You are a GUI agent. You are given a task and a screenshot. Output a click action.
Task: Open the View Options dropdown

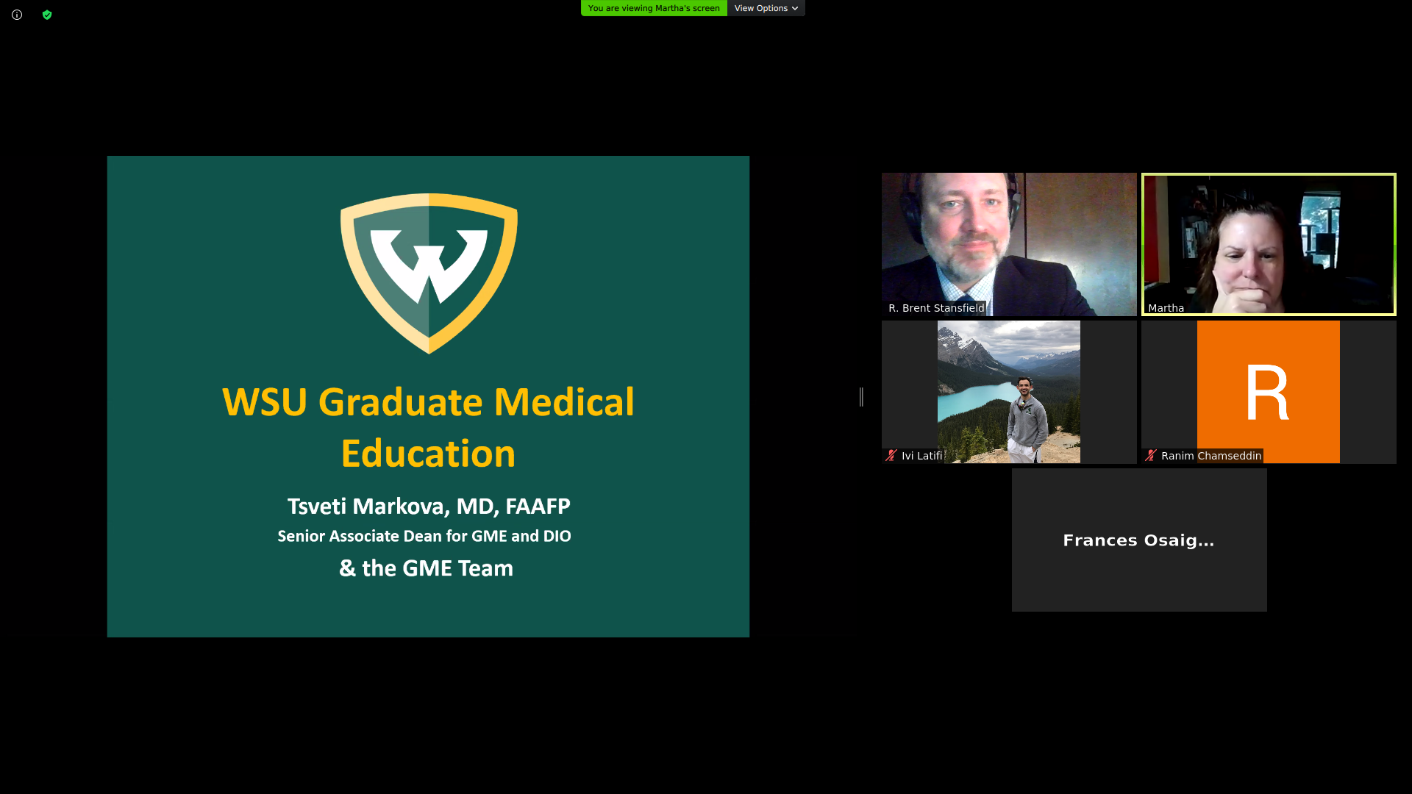(x=766, y=8)
